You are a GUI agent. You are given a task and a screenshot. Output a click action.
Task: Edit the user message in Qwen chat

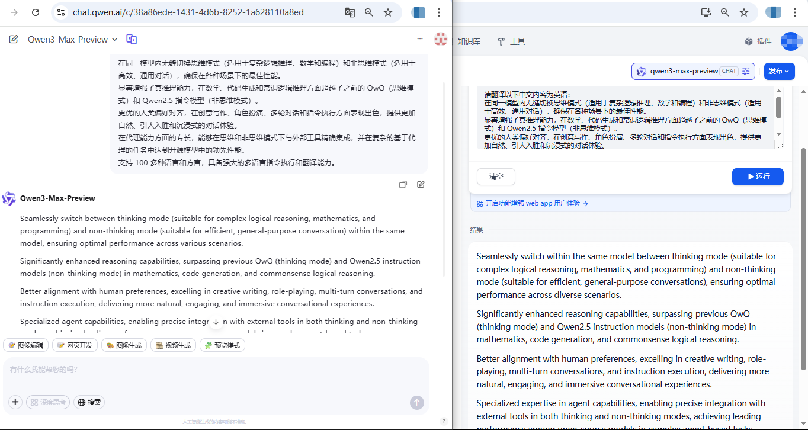pyautogui.click(x=421, y=184)
